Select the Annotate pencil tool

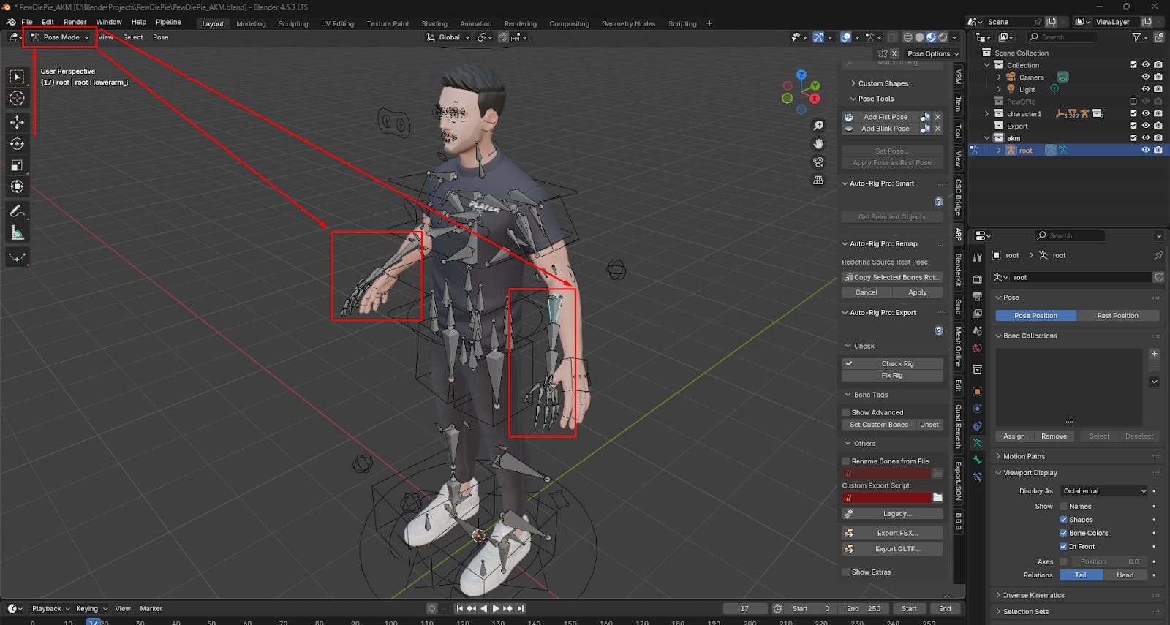(x=17, y=211)
